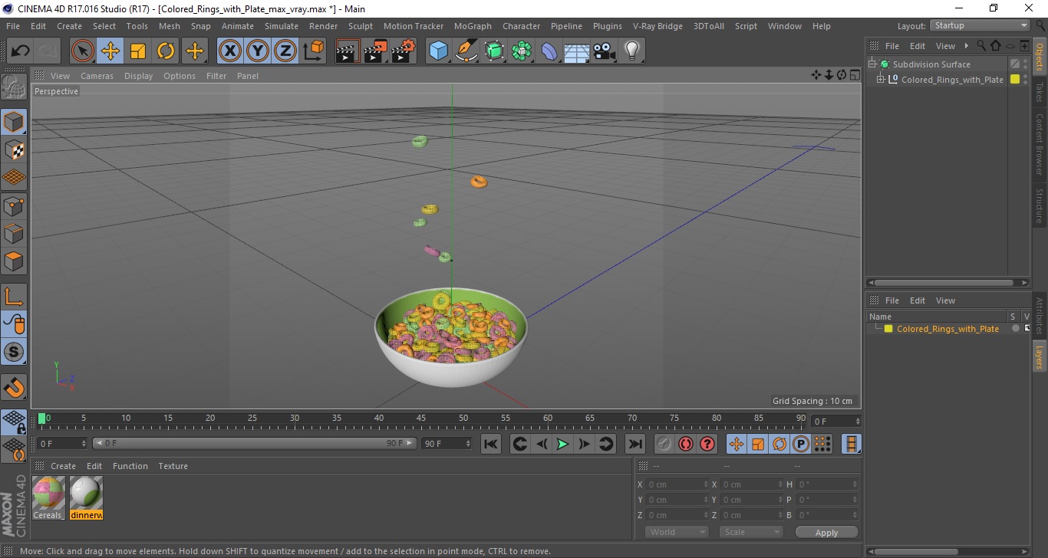The height and width of the screenshot is (558, 1048).
Task: Click the Bend deformer icon
Action: [549, 51]
